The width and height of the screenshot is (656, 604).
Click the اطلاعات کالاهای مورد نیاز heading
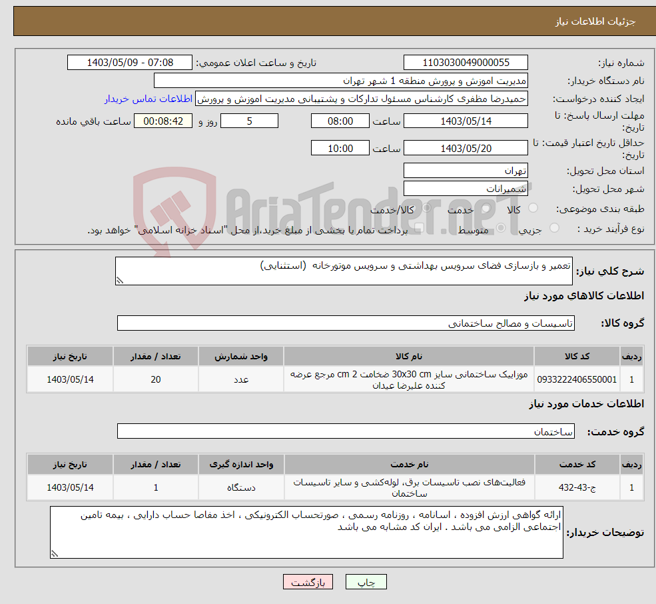click(584, 296)
